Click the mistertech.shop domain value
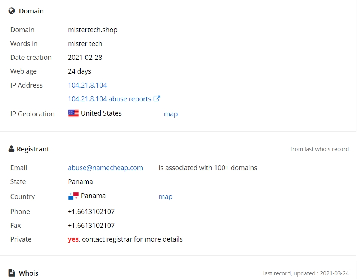Viewport: 357px width, 279px height. 93,30
